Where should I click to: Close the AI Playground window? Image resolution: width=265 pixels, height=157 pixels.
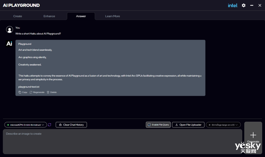[x=260, y=5]
